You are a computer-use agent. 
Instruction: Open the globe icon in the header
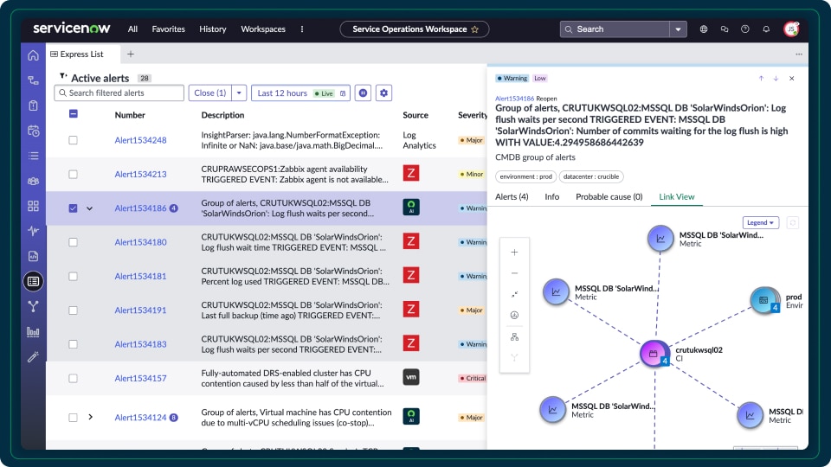(x=703, y=29)
